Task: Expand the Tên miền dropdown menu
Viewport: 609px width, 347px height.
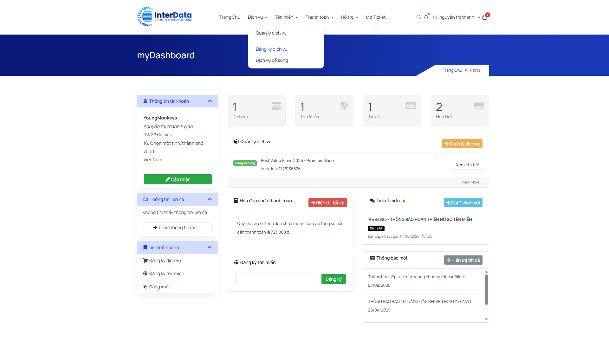Action: click(286, 17)
